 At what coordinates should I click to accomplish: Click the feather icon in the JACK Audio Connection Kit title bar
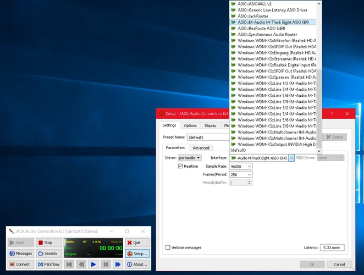pos(11,231)
